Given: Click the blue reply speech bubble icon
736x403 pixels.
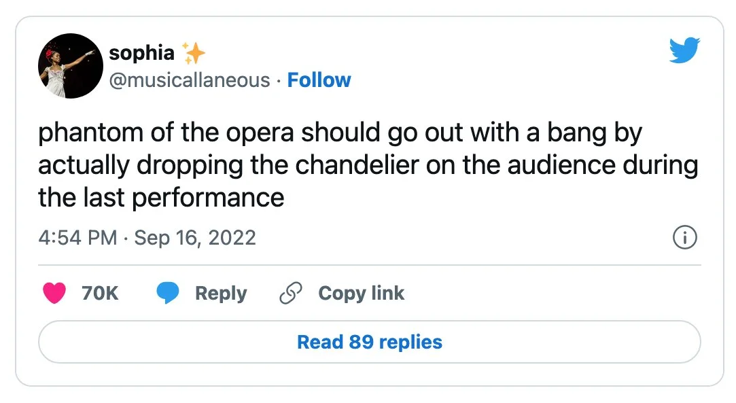Looking at the screenshot, I should click(168, 293).
